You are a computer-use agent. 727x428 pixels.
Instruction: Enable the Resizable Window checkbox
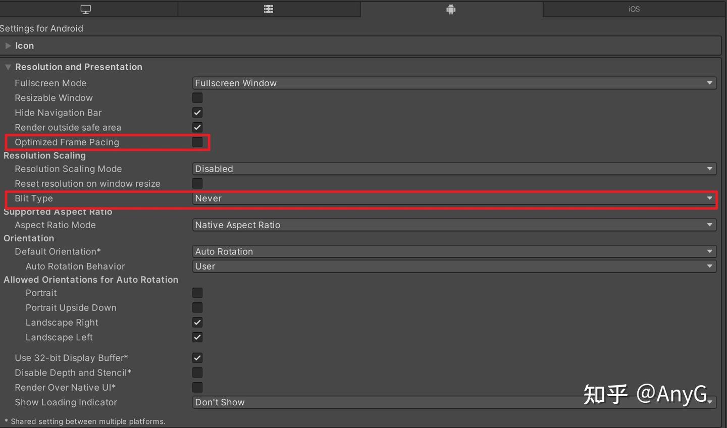click(x=197, y=98)
